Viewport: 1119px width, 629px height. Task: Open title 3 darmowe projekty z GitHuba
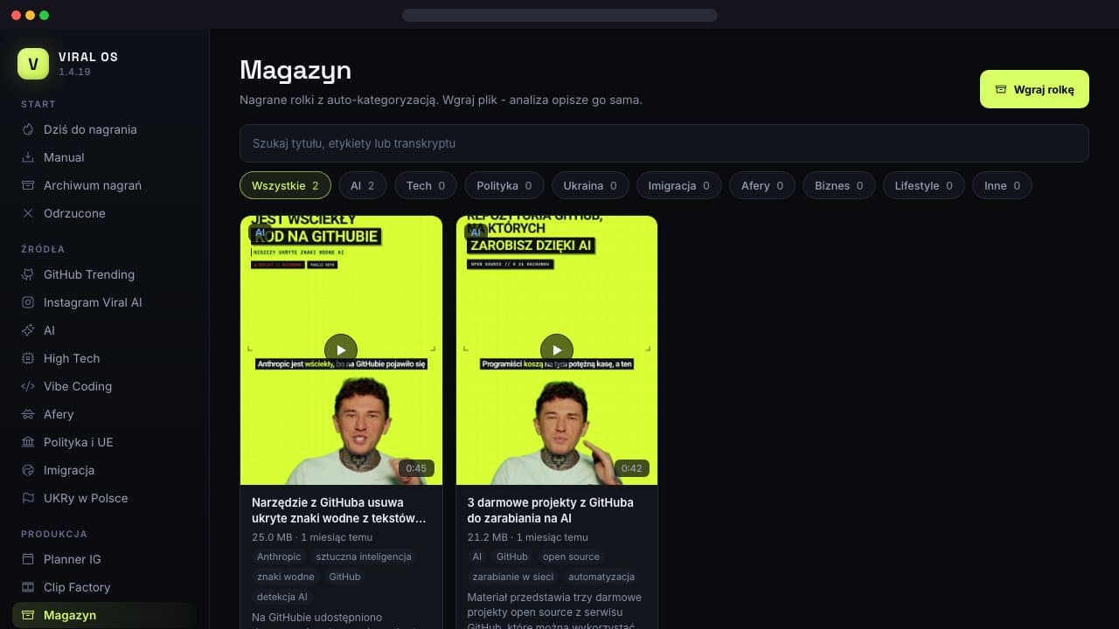(551, 510)
